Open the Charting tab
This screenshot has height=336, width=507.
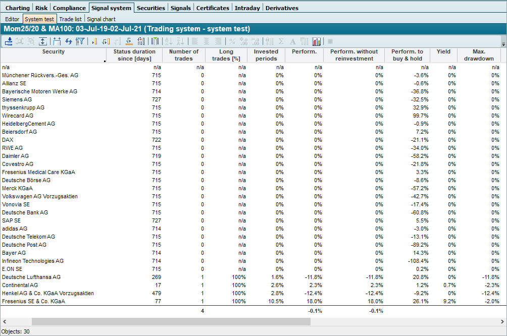click(18, 8)
